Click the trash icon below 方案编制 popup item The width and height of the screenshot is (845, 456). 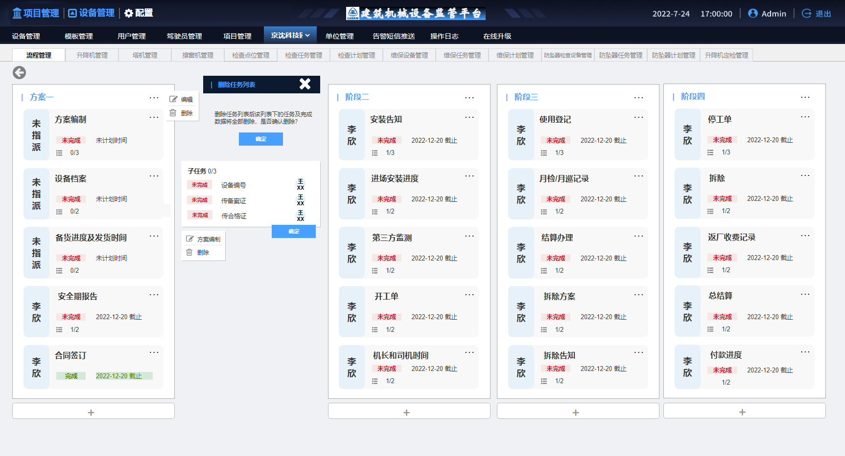[x=189, y=252]
